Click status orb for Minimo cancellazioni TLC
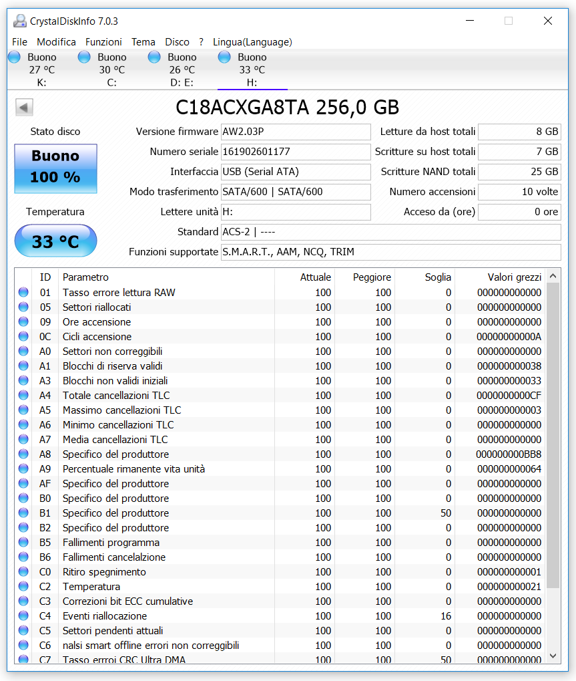The height and width of the screenshot is (681, 576). tap(23, 425)
